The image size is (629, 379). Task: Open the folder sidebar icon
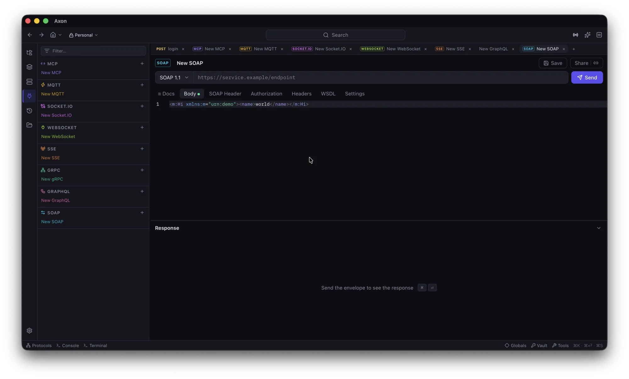[29, 125]
